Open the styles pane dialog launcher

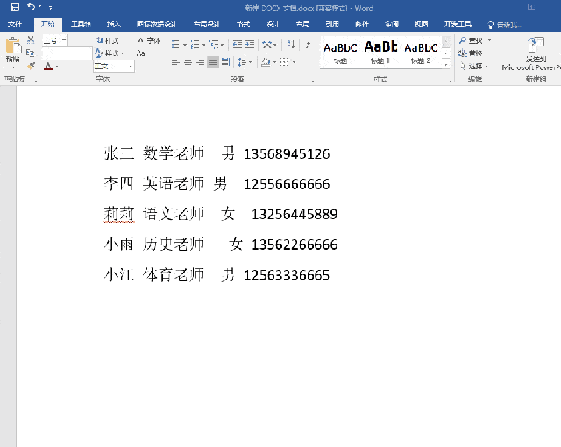(x=451, y=82)
